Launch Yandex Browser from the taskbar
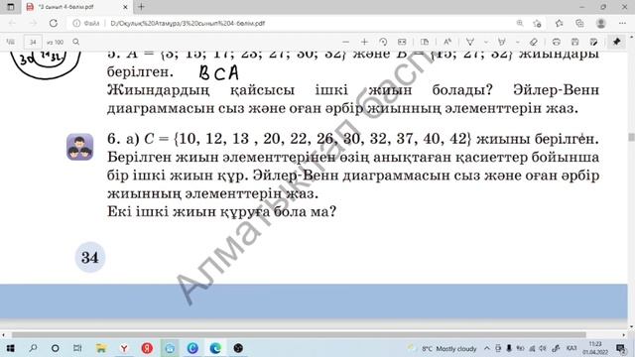 tap(124, 348)
